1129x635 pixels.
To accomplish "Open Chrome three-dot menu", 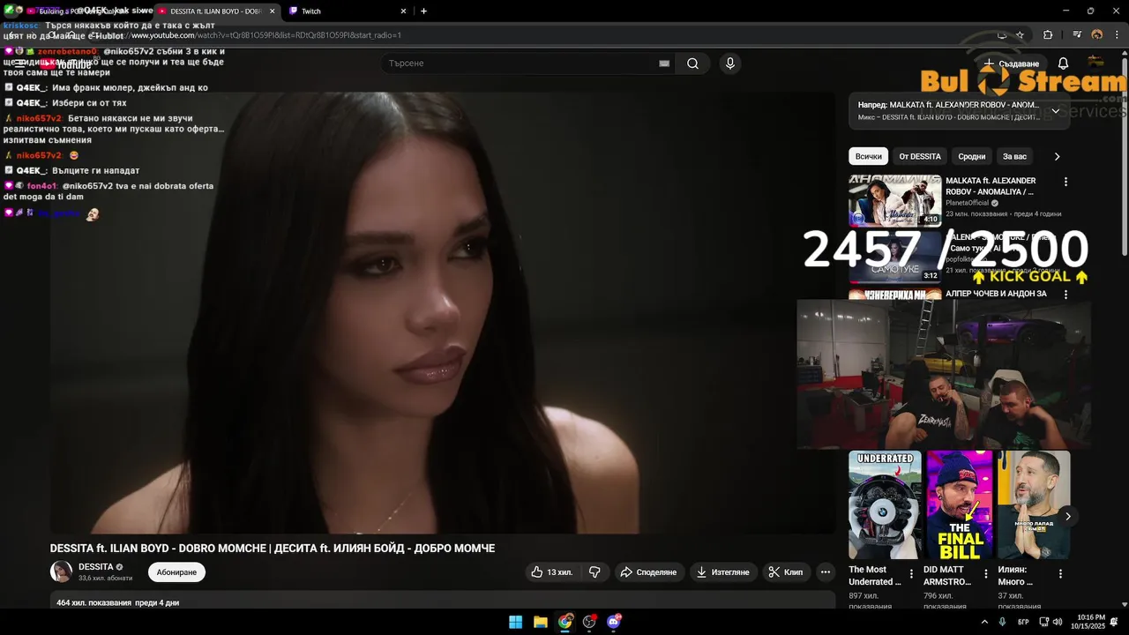I will coord(1117,35).
